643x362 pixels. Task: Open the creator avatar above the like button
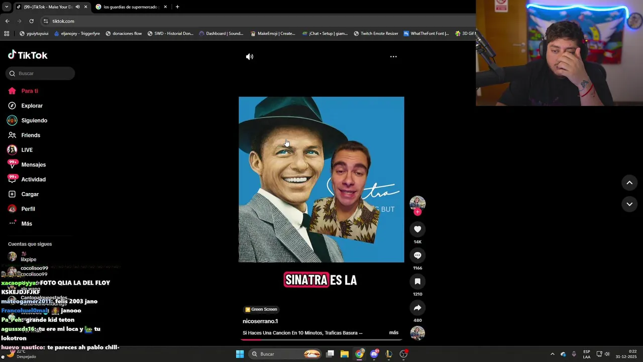click(417, 203)
